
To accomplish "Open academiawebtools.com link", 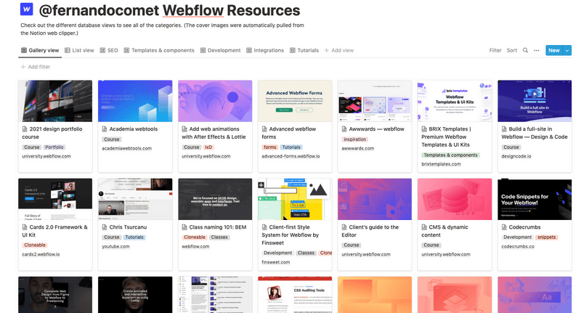I will (x=126, y=148).
